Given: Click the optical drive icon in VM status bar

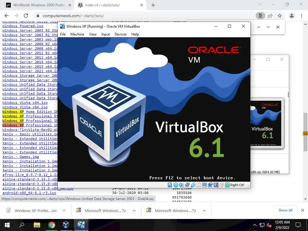Looking at the screenshot, I should (x=176, y=185).
